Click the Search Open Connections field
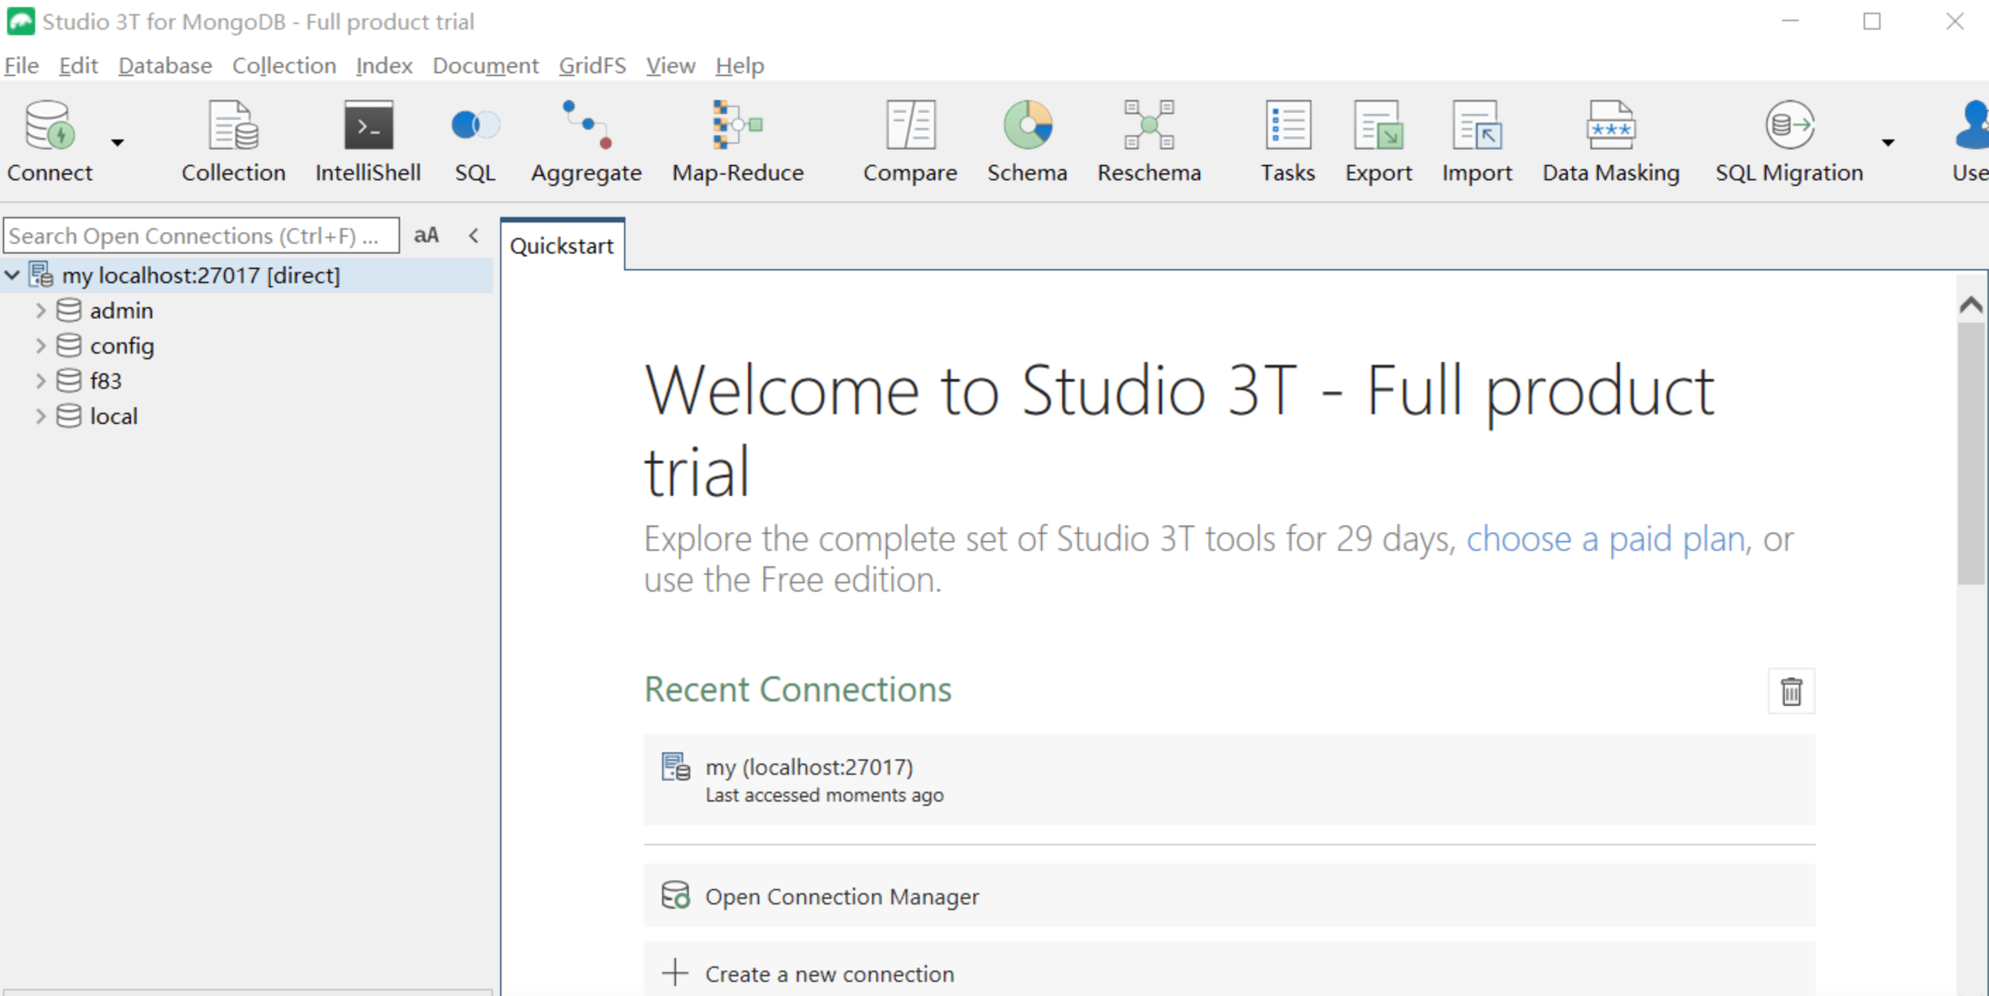Viewport: 1989px width, 996px height. point(201,235)
